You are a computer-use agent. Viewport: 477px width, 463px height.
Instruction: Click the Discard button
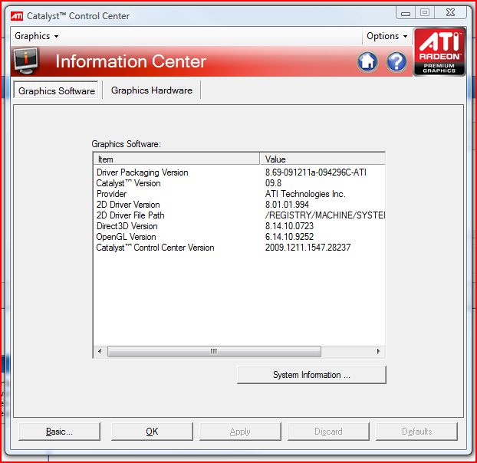click(x=328, y=432)
